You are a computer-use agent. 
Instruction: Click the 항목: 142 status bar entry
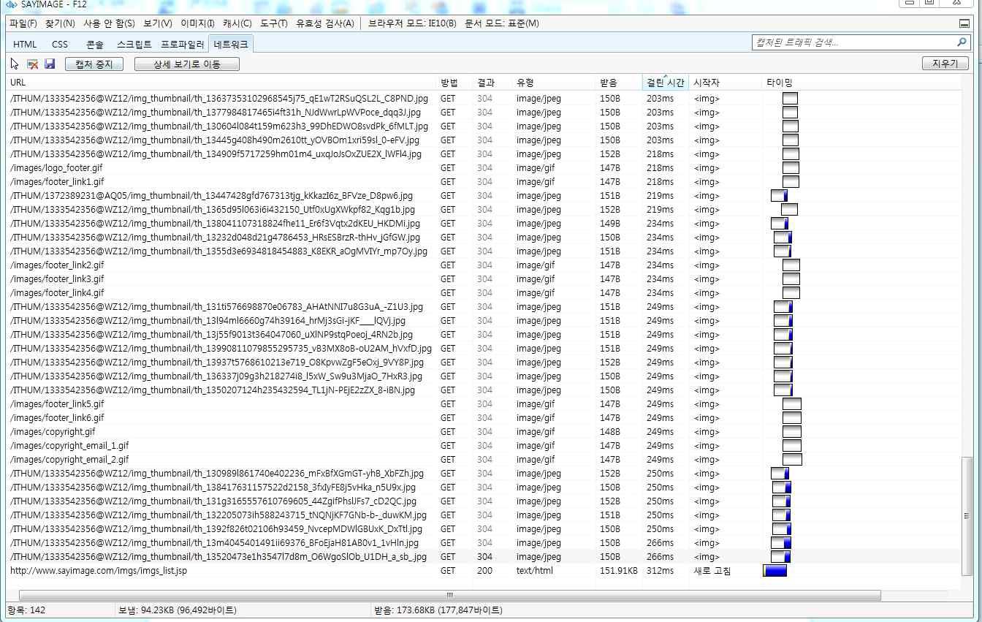(27, 610)
